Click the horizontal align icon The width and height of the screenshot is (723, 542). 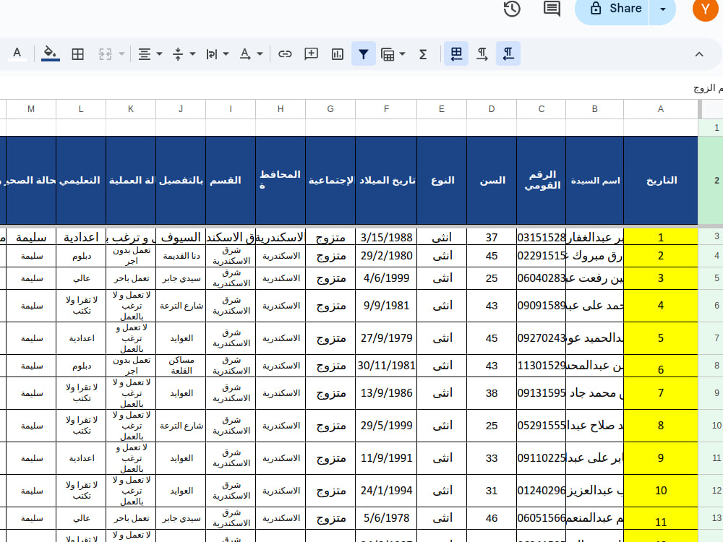coord(145,54)
